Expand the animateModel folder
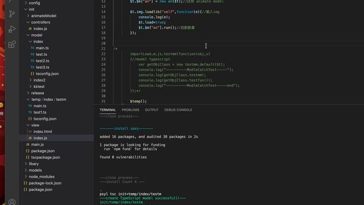The width and height of the screenshot is (364, 205). 44,16
